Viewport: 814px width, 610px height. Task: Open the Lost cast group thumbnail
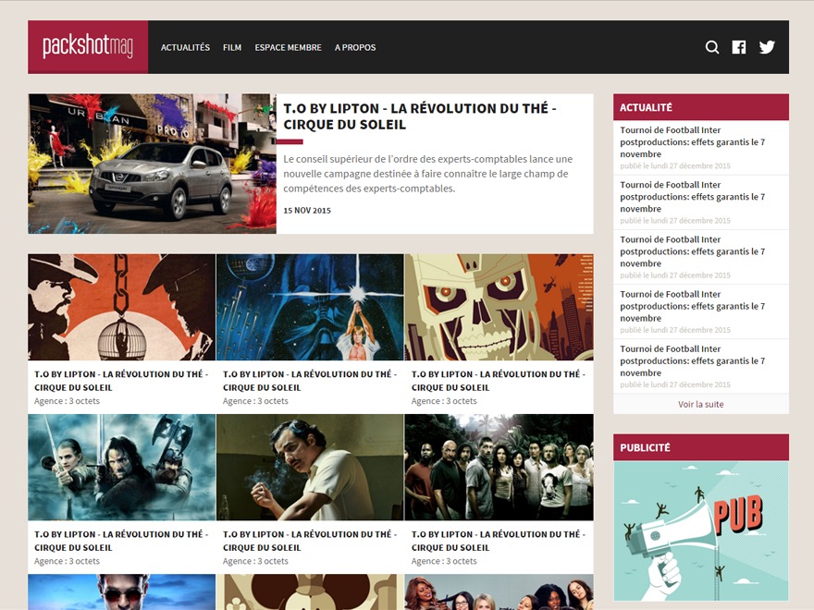click(499, 467)
